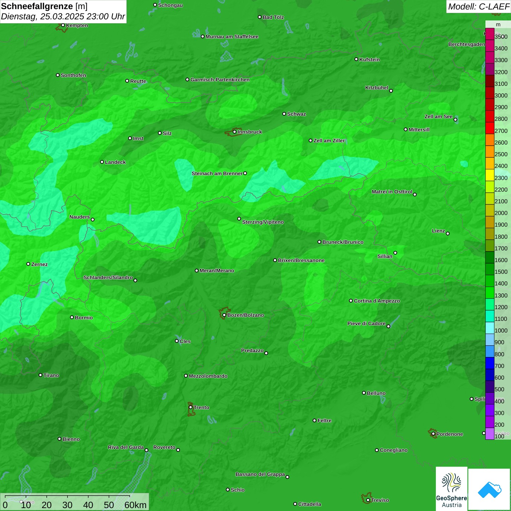Click the Innsbruck city marker
511x511 pixels.
click(x=234, y=132)
